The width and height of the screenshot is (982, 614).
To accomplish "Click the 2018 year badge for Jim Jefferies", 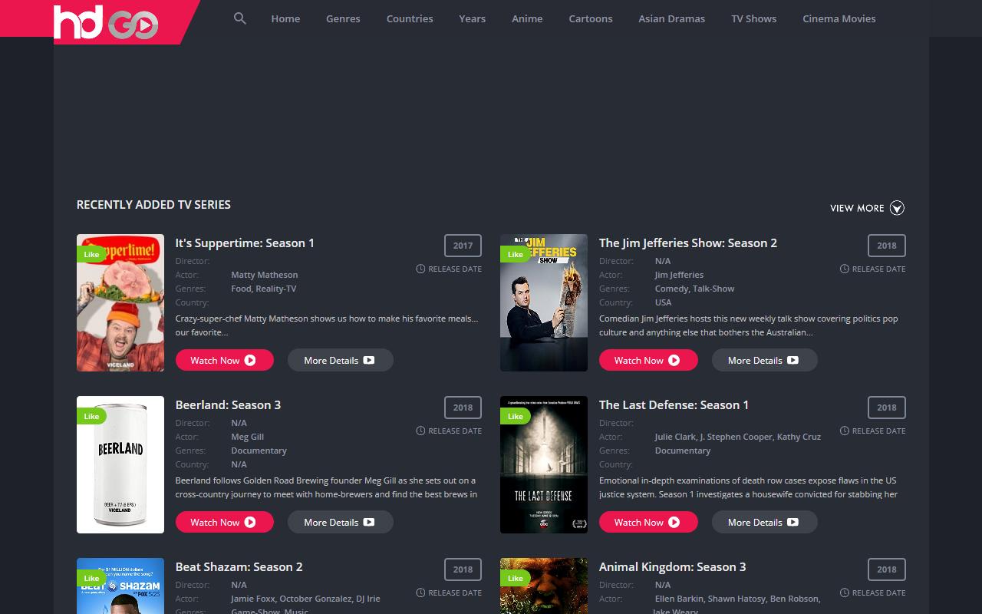I will click(887, 246).
